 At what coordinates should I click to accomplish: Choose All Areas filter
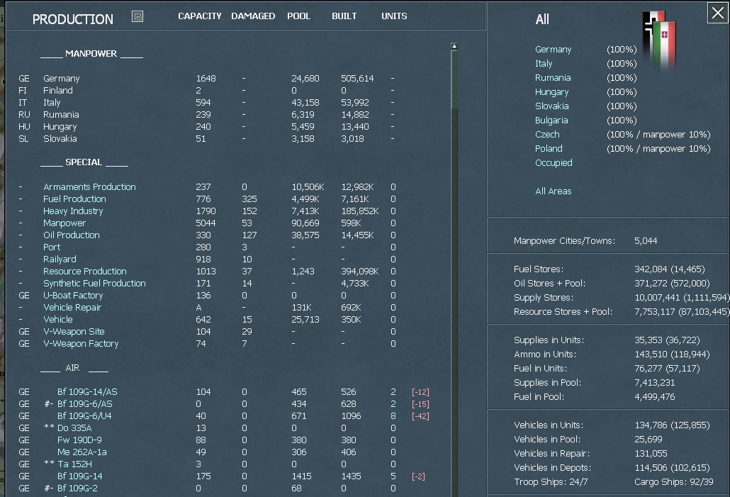[x=553, y=191]
